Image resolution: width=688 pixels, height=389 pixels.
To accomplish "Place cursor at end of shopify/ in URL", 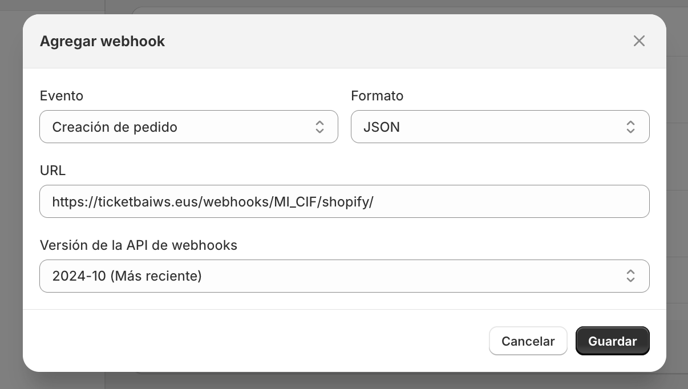I will (374, 201).
